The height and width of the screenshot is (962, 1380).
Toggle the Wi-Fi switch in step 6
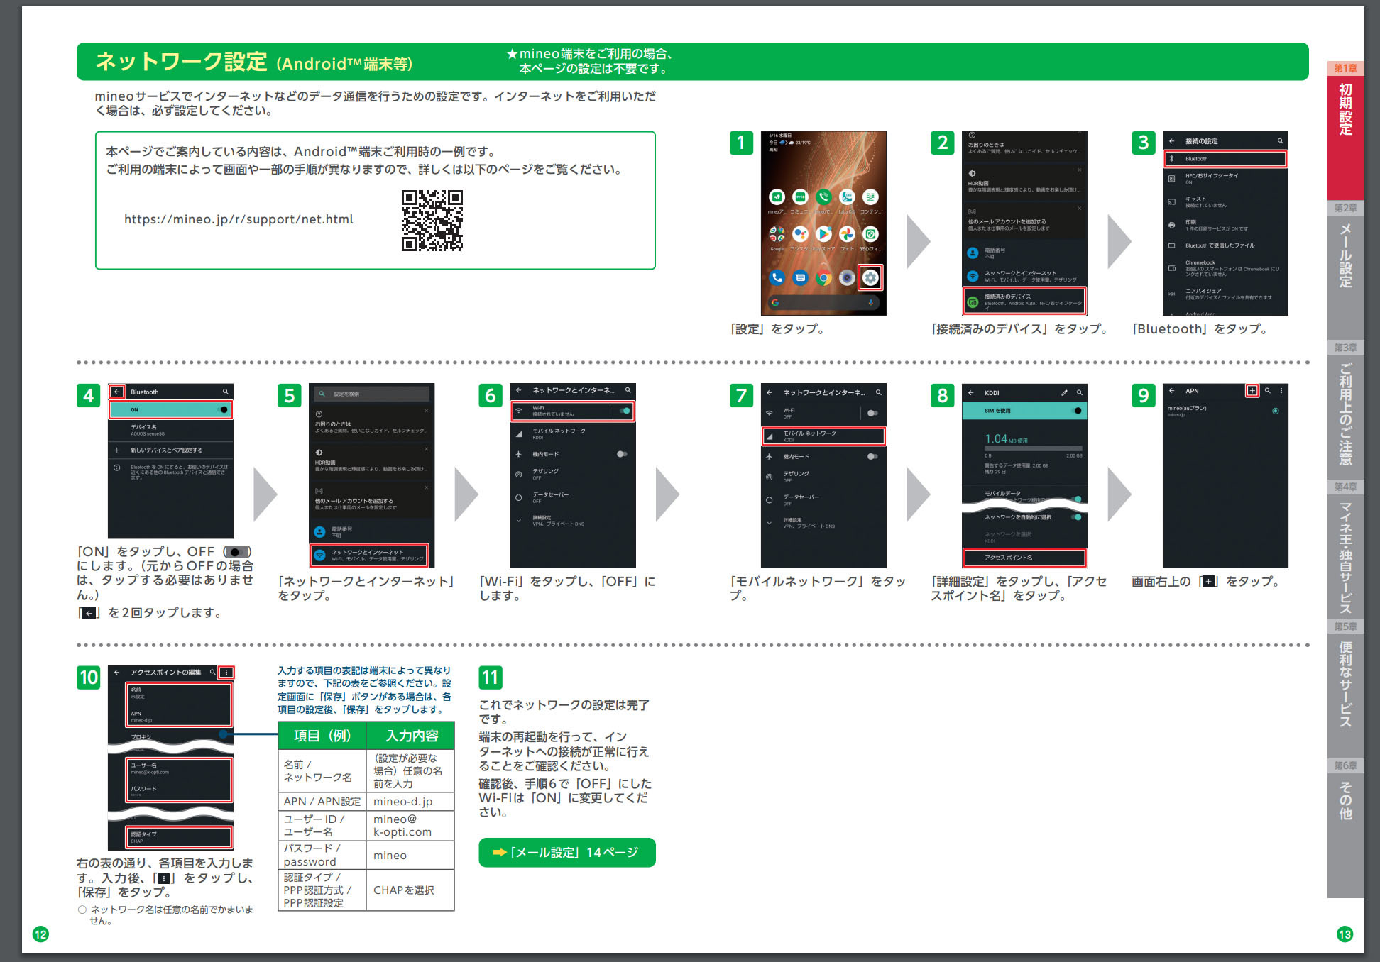pyautogui.click(x=625, y=411)
